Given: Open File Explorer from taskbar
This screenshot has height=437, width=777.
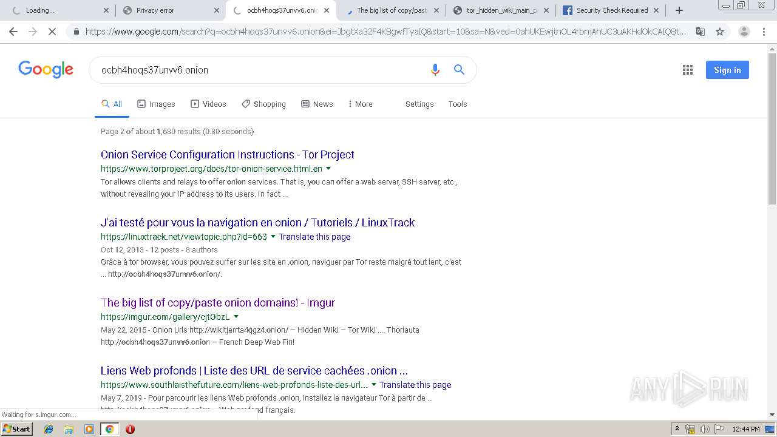Looking at the screenshot, I should [x=69, y=429].
